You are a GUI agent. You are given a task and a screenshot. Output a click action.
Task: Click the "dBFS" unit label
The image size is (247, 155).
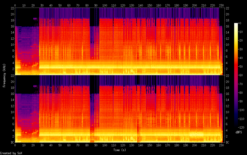(239, 132)
